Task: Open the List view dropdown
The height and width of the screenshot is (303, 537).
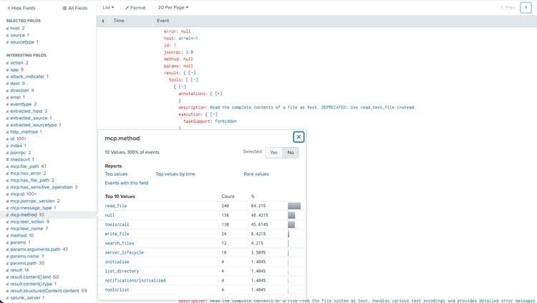Action: coord(108,8)
